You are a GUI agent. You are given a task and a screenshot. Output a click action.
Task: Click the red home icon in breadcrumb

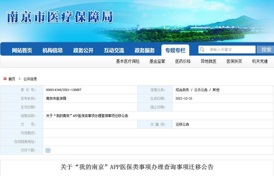click(x=5, y=79)
